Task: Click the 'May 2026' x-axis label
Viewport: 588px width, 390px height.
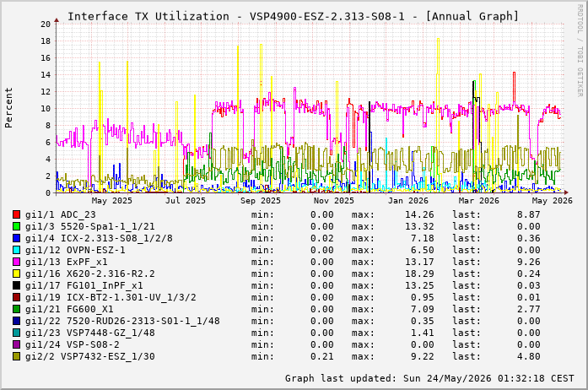Action: [x=552, y=200]
